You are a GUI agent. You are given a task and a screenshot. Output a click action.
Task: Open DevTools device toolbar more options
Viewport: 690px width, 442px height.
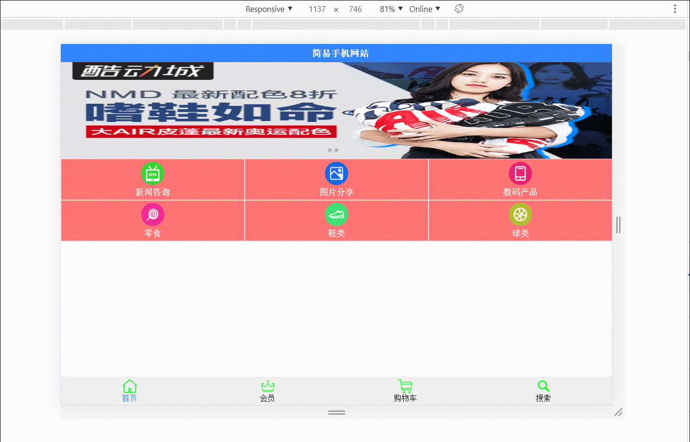675,9
